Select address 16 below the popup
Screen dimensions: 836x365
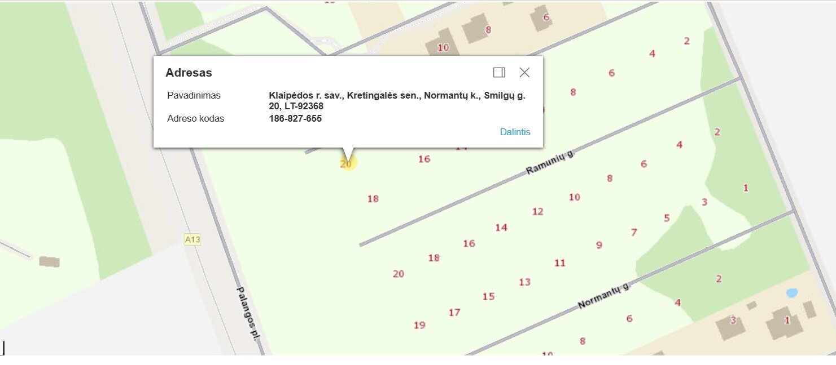pyautogui.click(x=424, y=159)
